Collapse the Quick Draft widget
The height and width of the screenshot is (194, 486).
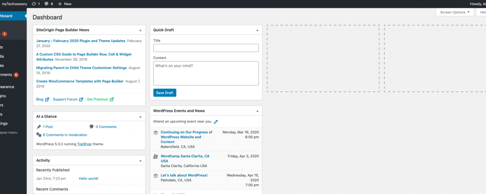pos(257,30)
